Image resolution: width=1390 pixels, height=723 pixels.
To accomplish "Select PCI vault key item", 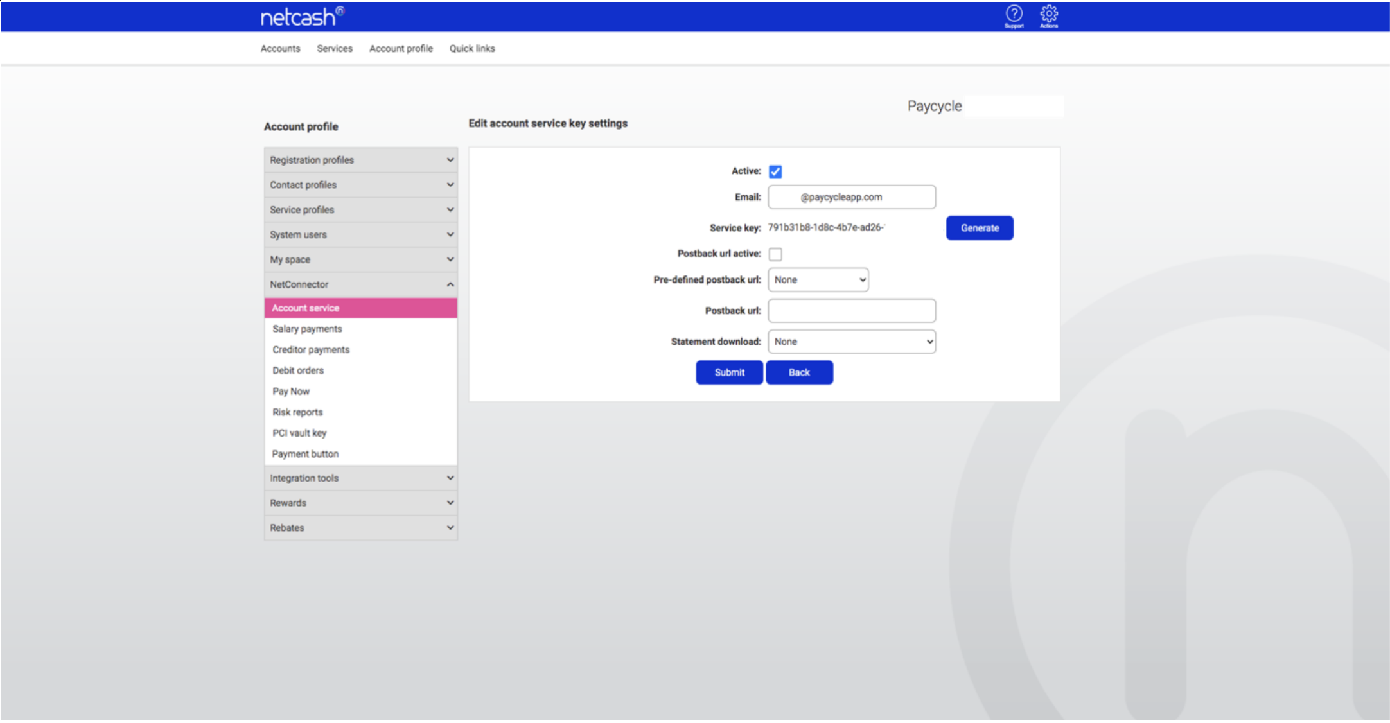I will pyautogui.click(x=299, y=433).
